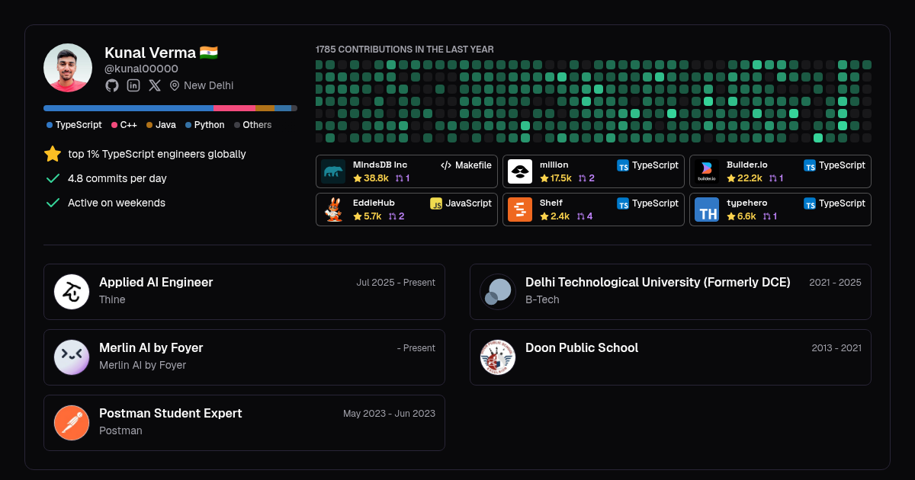Click the Shelf orange logo
The height and width of the screenshot is (480, 915).
(x=520, y=210)
